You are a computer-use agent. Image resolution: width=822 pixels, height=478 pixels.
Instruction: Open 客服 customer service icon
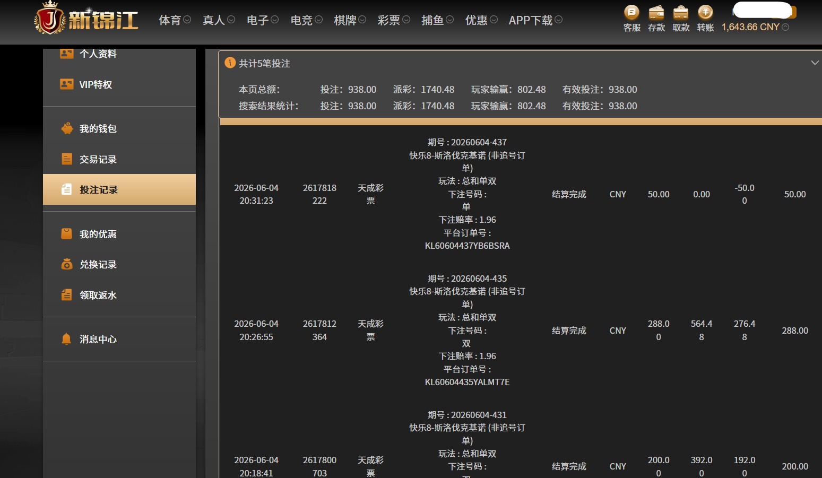click(x=631, y=12)
